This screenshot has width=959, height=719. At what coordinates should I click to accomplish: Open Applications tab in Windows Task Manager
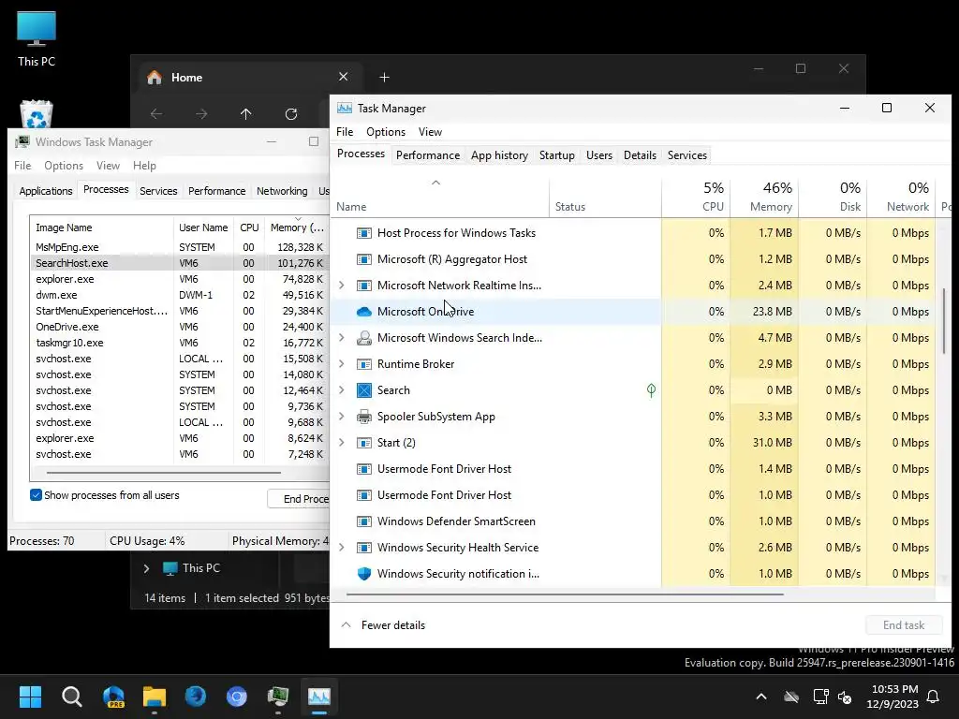46,191
